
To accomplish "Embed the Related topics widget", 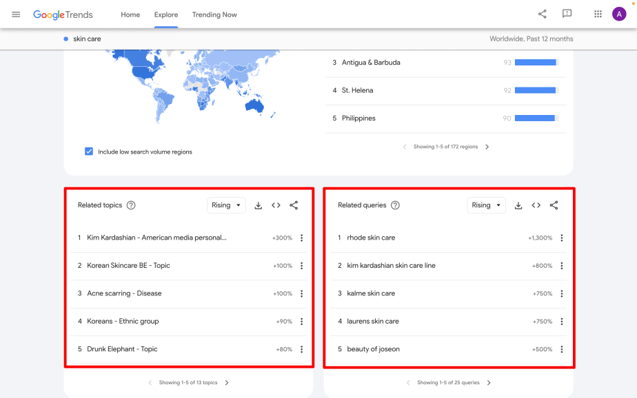I will (x=276, y=205).
